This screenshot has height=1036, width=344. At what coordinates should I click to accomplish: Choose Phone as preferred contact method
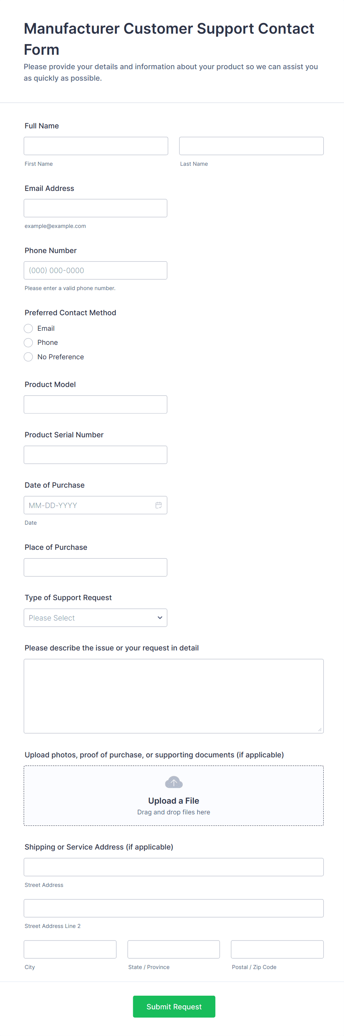[28, 343]
